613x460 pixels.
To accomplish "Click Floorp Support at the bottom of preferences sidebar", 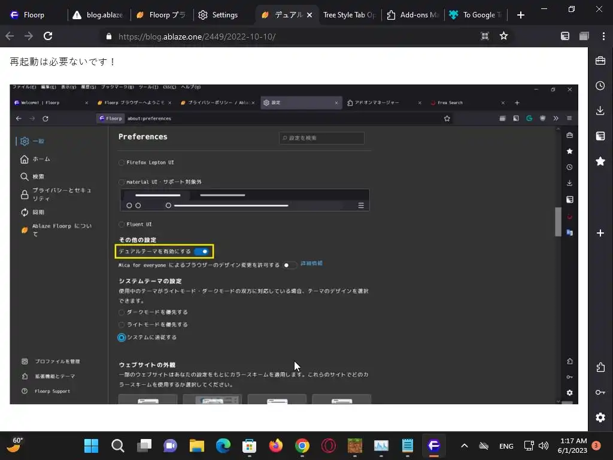I will coord(46,391).
